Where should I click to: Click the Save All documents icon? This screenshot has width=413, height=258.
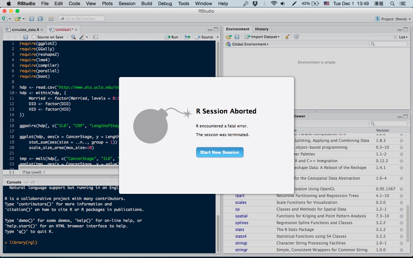point(40,19)
